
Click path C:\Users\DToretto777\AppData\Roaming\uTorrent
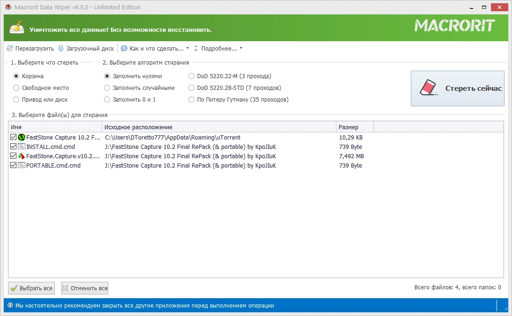(x=172, y=138)
